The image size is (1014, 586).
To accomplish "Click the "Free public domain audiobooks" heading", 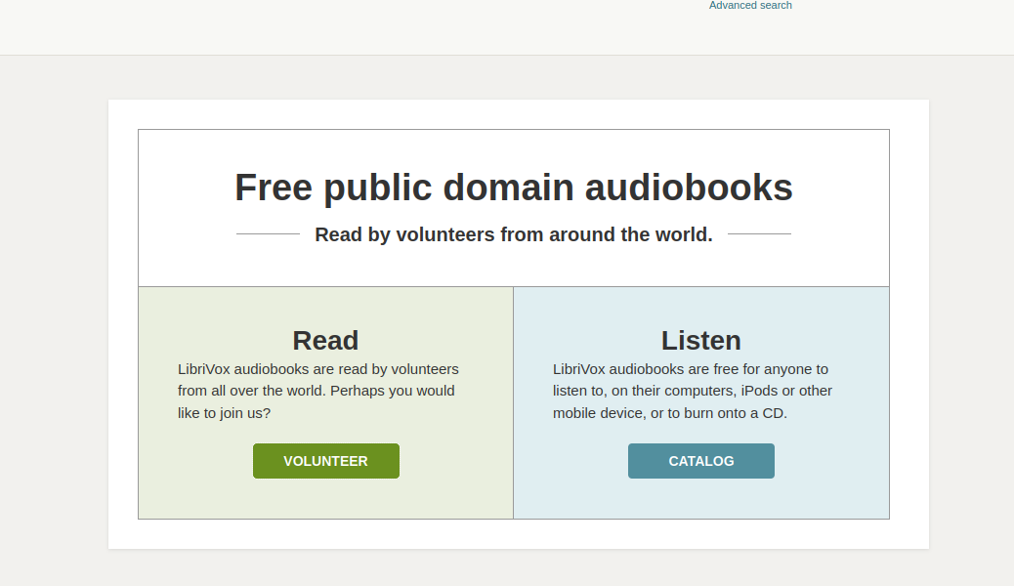I will tap(513, 188).
